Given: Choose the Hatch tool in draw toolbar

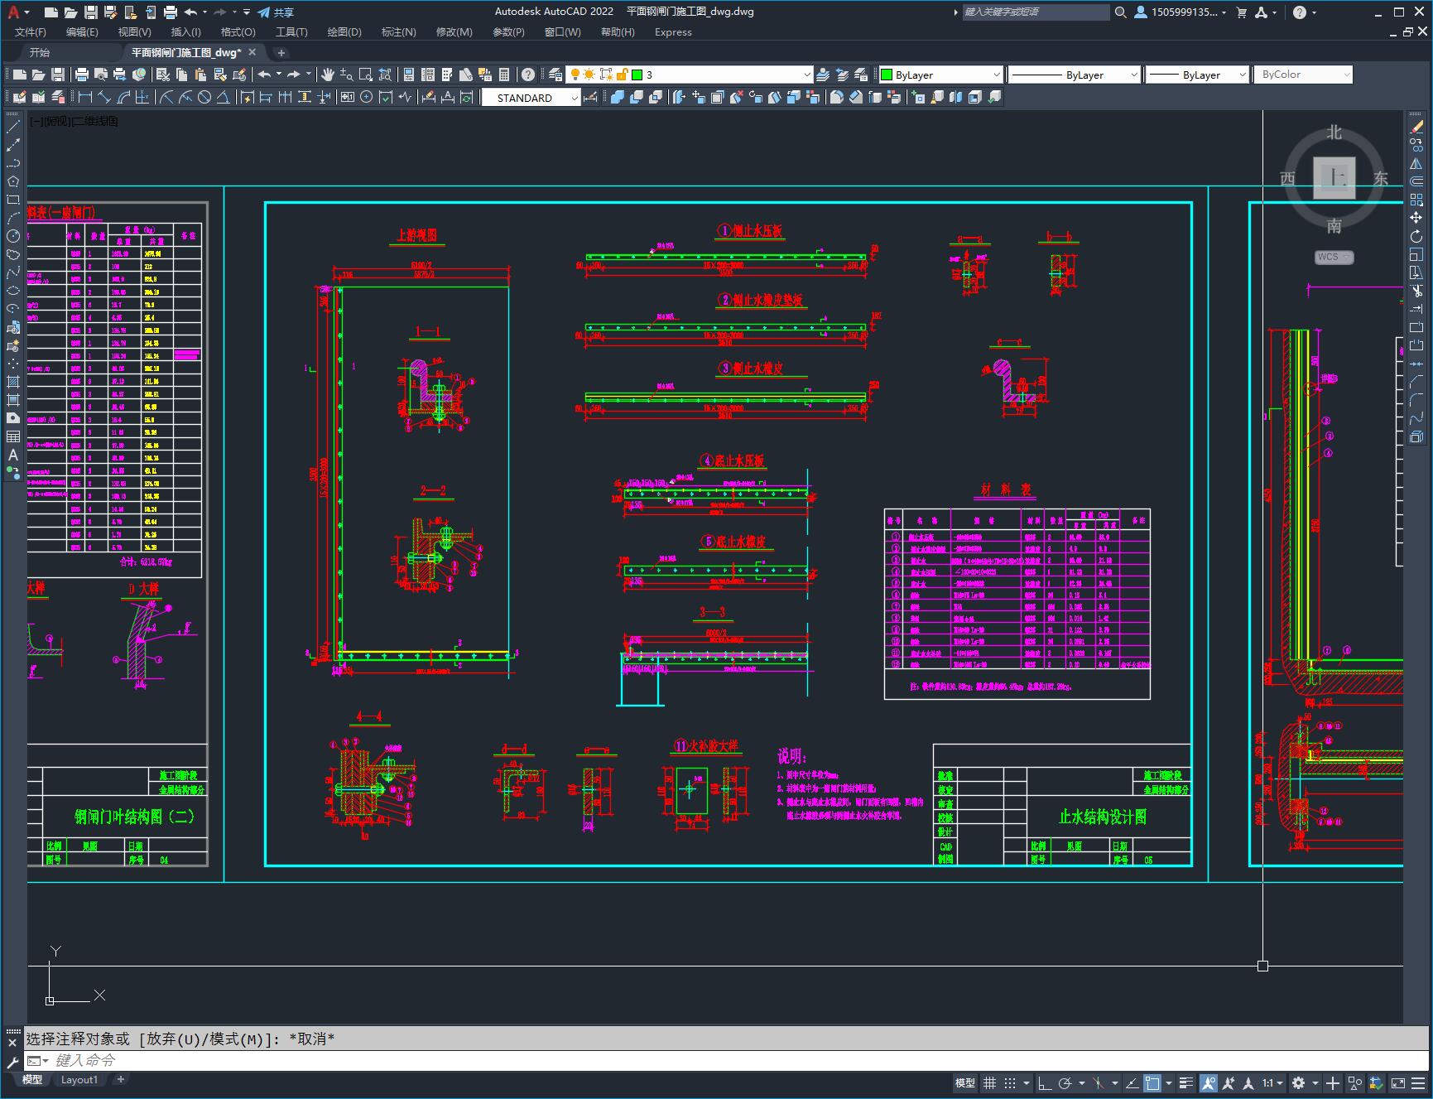Looking at the screenshot, I should [13, 382].
